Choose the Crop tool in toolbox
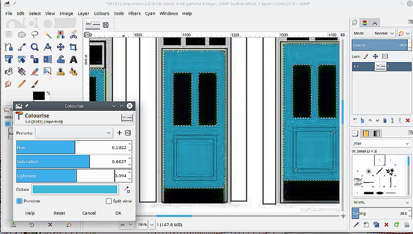The image size is (413, 234). pyautogui.click(x=73, y=47)
